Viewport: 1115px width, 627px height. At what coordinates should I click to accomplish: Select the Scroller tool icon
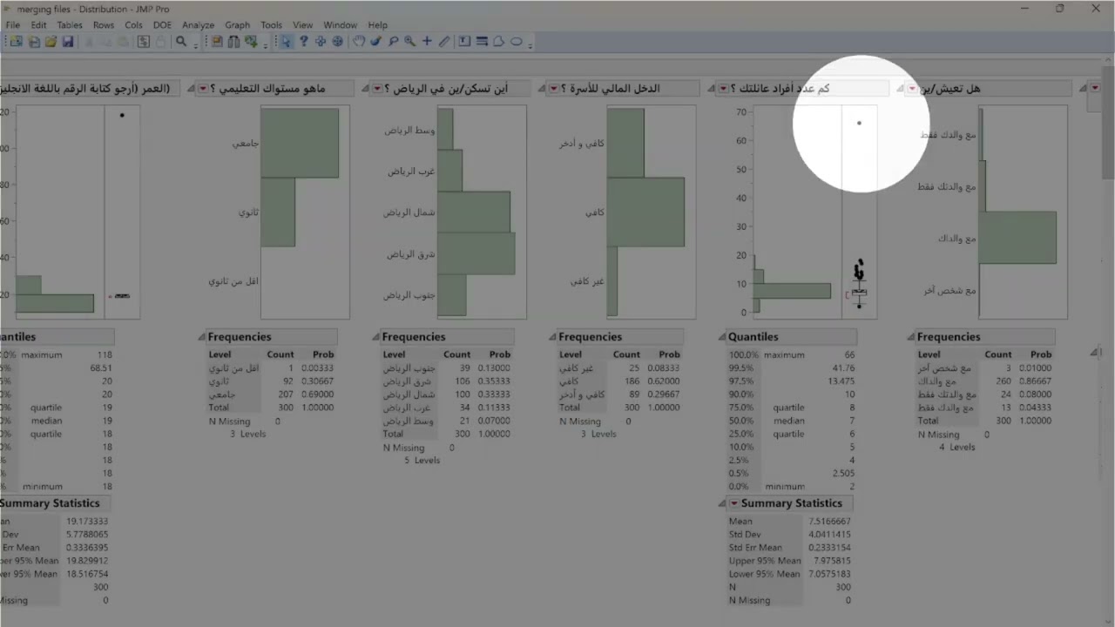(x=337, y=41)
